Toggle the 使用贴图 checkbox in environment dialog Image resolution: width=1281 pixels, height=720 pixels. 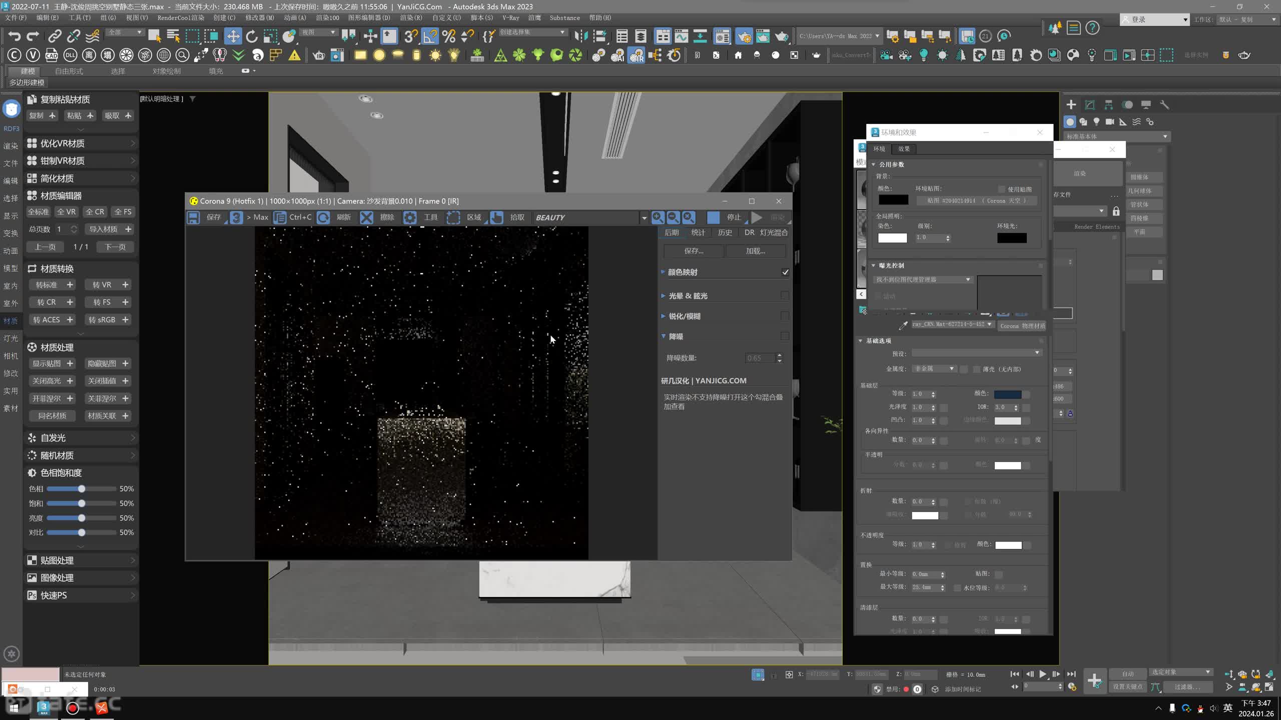[x=1001, y=189]
